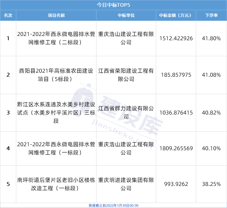
Task: Click the 今日中标TOP5 table title
Action: click(113, 5)
